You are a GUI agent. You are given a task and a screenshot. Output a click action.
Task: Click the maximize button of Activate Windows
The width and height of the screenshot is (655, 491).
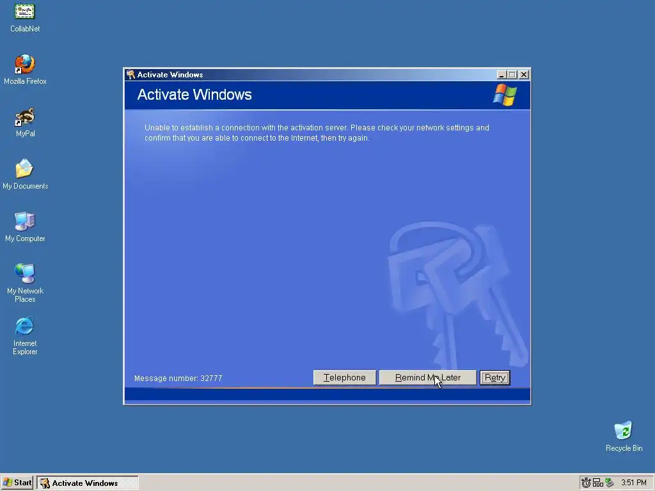point(512,75)
